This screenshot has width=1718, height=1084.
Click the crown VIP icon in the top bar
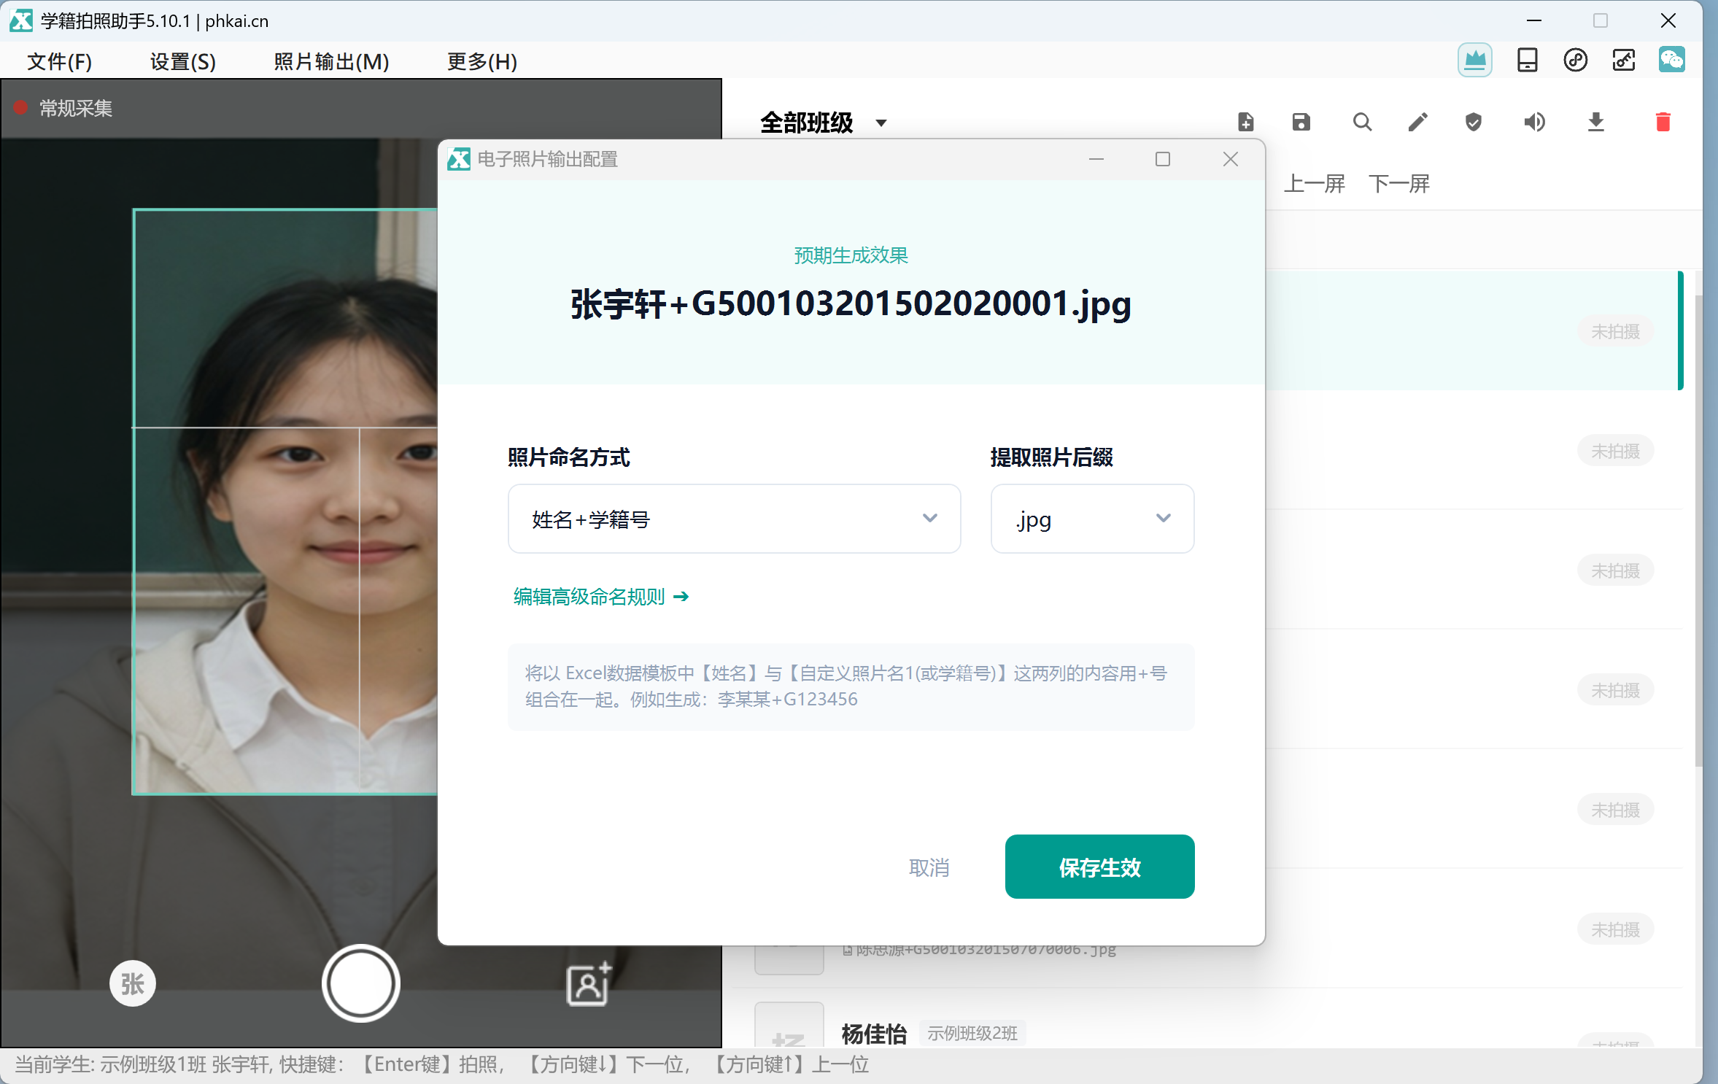coord(1474,60)
